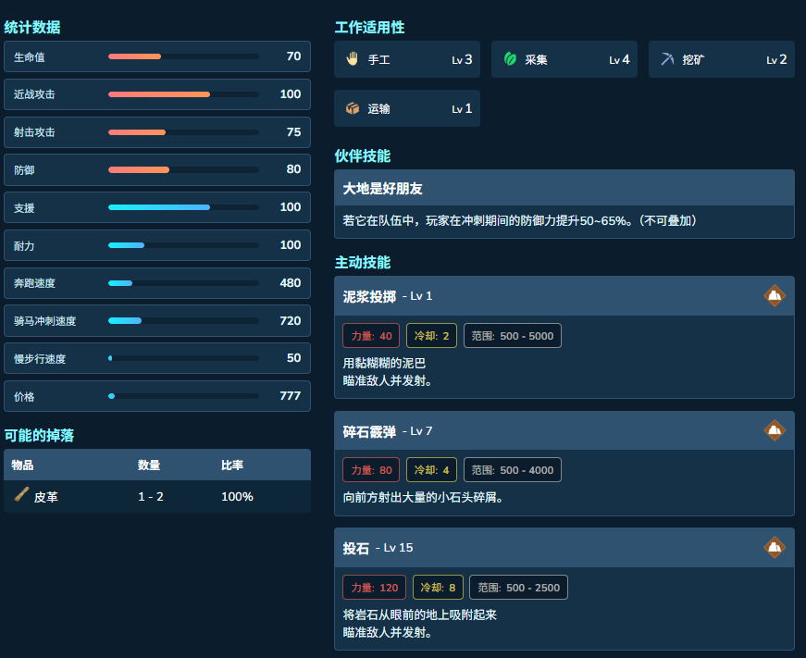Viewport: 806px width, 658px height.
Task: Click the 支援 blue progress bar
Action: click(183, 207)
